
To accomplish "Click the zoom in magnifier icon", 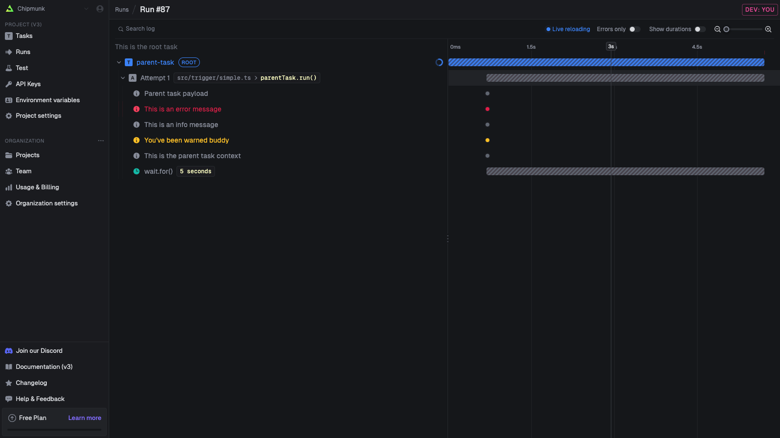I will [768, 29].
